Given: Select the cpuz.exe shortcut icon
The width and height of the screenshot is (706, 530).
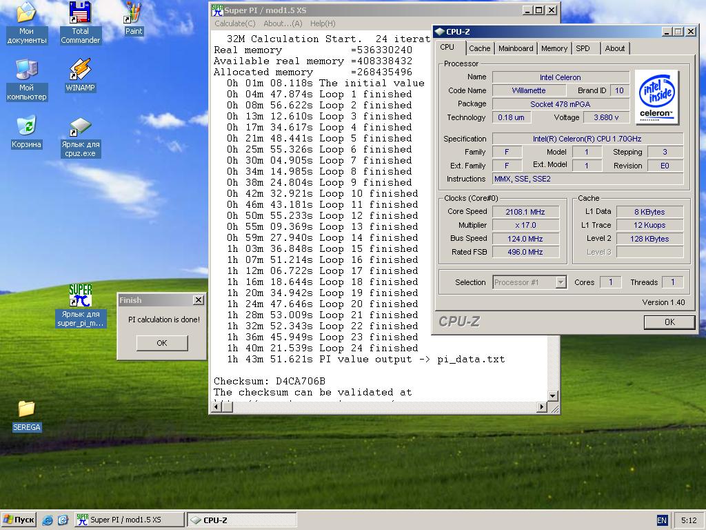Looking at the screenshot, I should 80,137.
